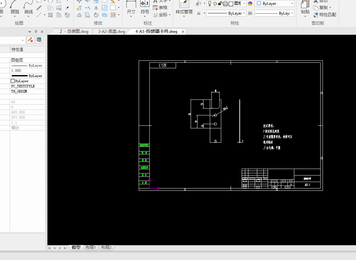Click the hatch edit pencil icon

(x=113, y=15)
